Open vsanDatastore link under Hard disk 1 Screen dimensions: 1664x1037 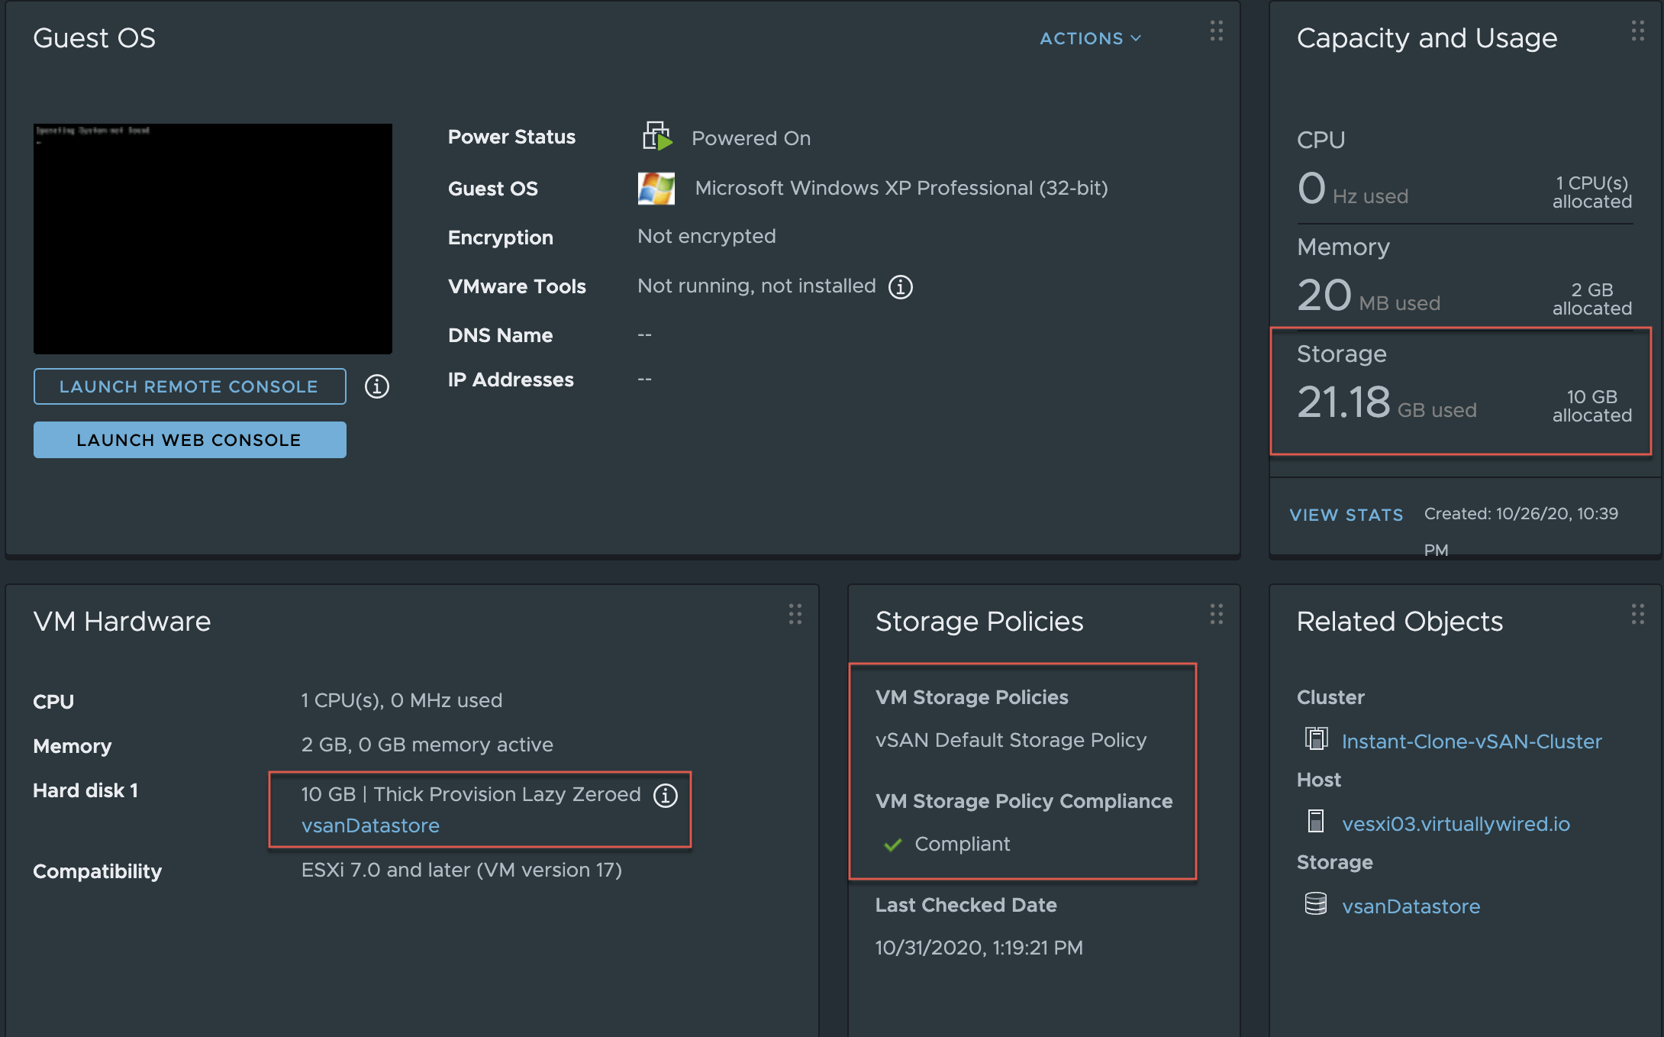(370, 825)
